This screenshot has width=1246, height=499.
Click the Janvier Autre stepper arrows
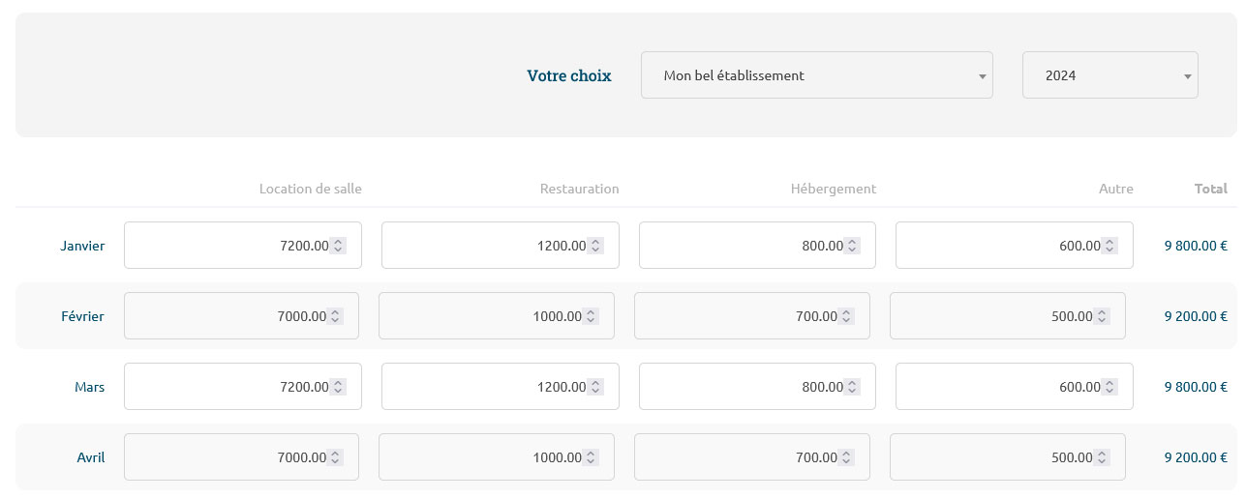1109,246
